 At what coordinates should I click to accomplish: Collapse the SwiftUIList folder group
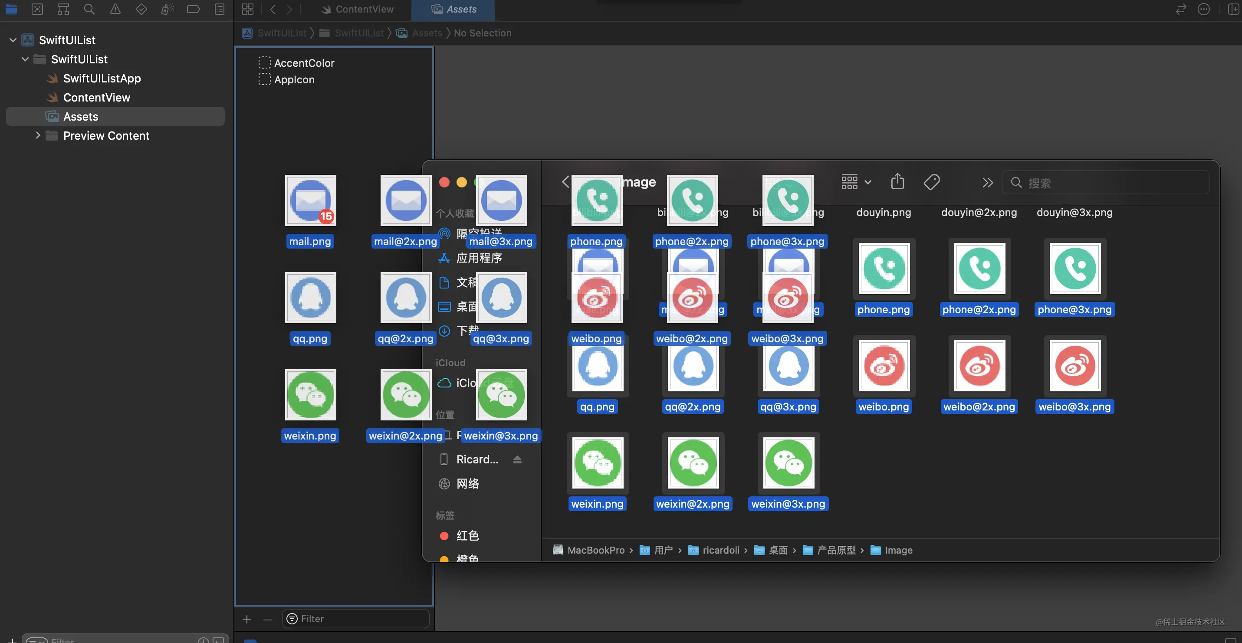pos(25,59)
